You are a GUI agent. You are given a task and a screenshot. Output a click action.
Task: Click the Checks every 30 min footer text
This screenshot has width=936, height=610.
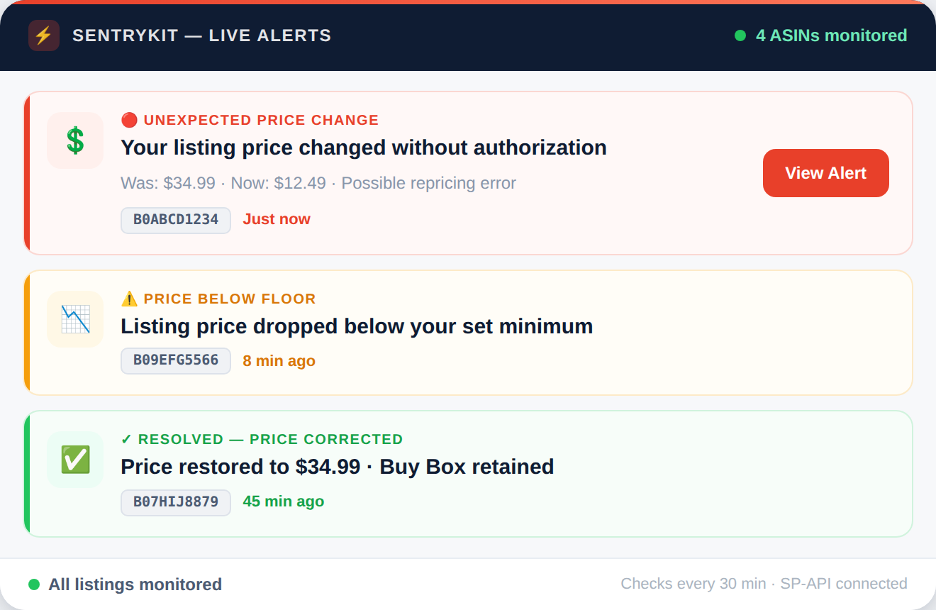[764, 584]
